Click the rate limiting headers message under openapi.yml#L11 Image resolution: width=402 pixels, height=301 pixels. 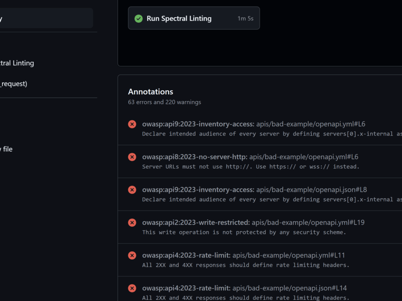pyautogui.click(x=246, y=265)
